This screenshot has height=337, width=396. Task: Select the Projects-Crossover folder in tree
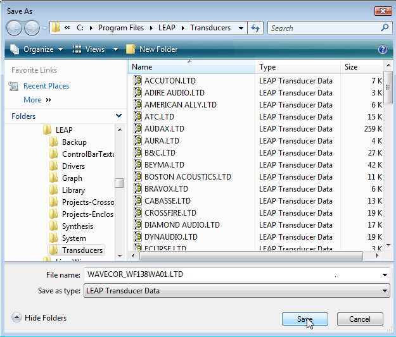[82, 202]
